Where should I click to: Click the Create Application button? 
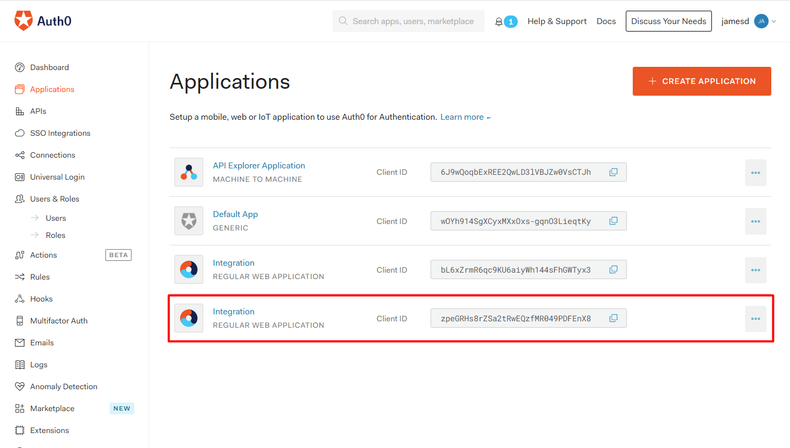tap(702, 81)
